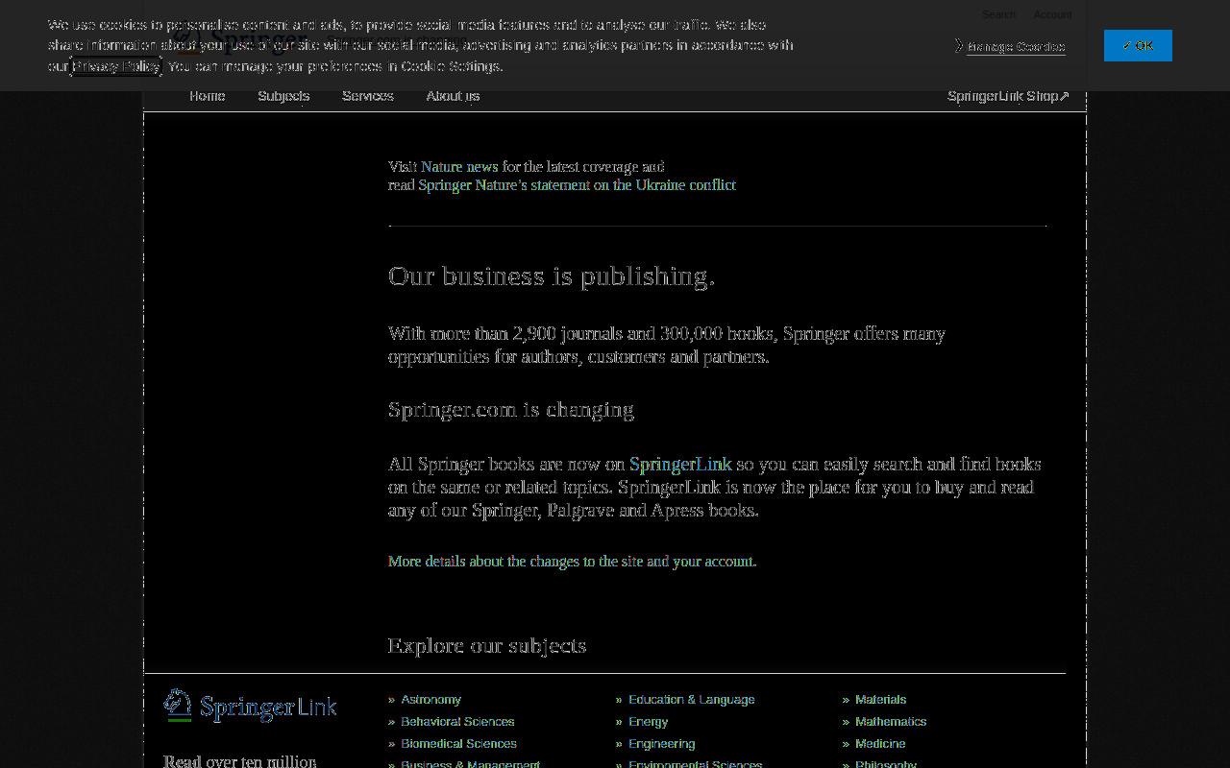Open the Privacy Policy link
Viewport: 1230px width, 768px height.
click(x=116, y=66)
